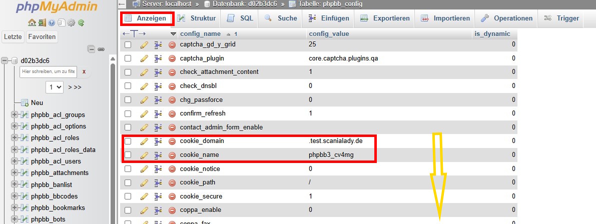The image size is (596, 224).
Task: Expand the phpbb_acl_groups table node
Action: (x=14, y=114)
